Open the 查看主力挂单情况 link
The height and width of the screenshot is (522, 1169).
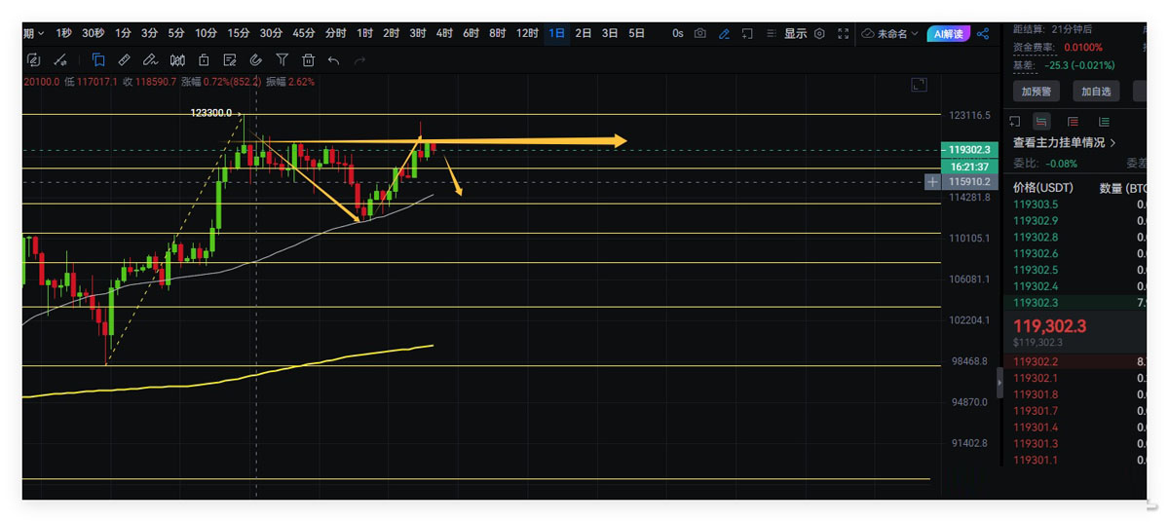coord(1064,142)
